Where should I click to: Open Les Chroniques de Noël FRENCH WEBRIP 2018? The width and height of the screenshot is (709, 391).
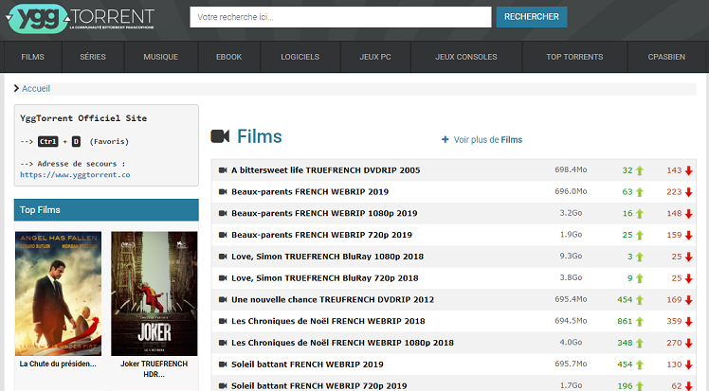point(328,321)
